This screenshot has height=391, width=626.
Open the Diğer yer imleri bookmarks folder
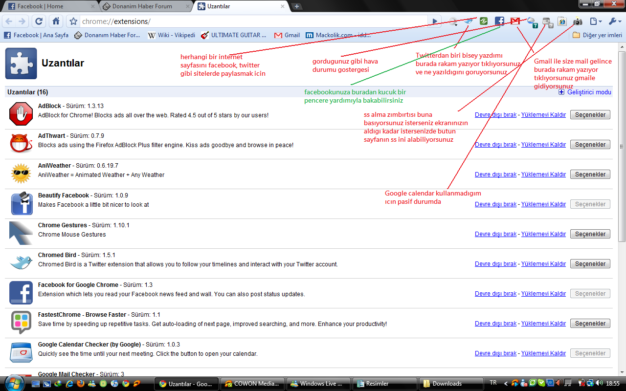pos(598,35)
